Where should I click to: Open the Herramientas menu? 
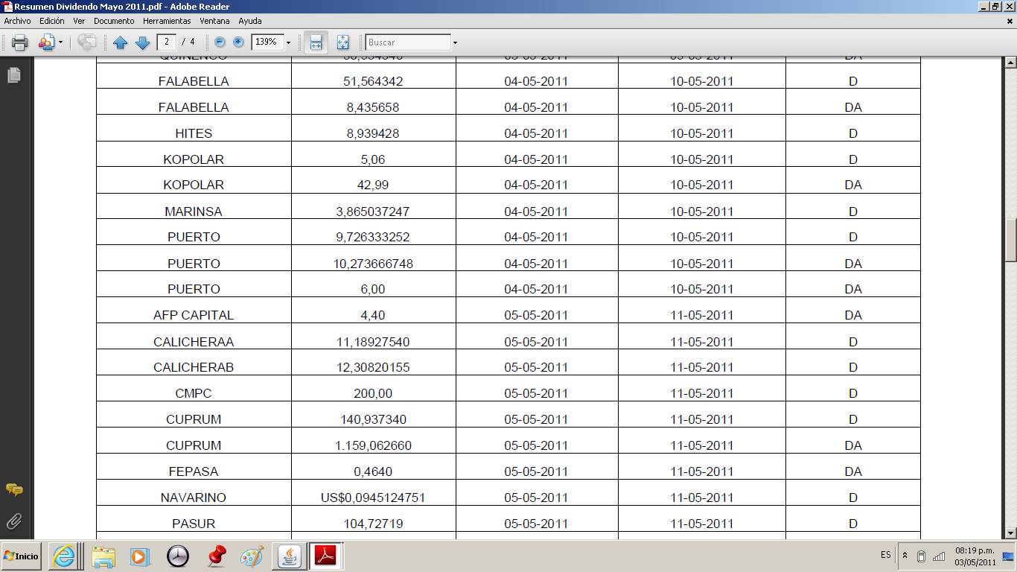click(x=167, y=21)
